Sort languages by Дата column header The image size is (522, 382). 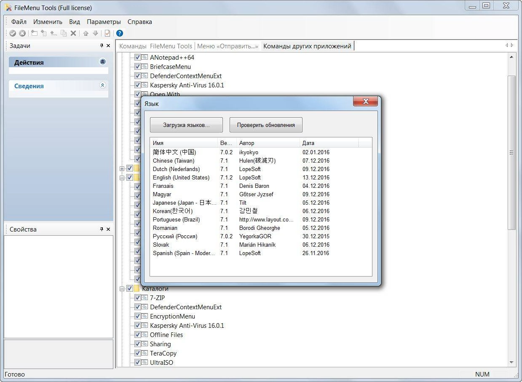click(329, 143)
